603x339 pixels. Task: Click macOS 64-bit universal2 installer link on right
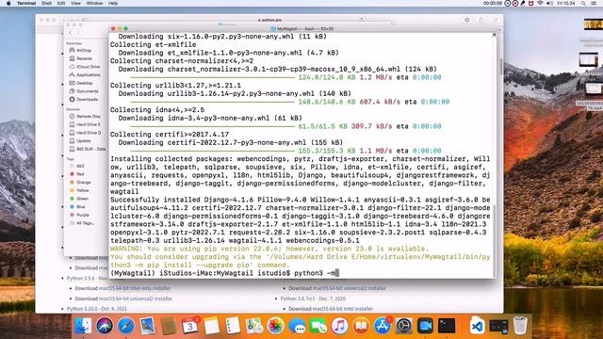click(349, 288)
